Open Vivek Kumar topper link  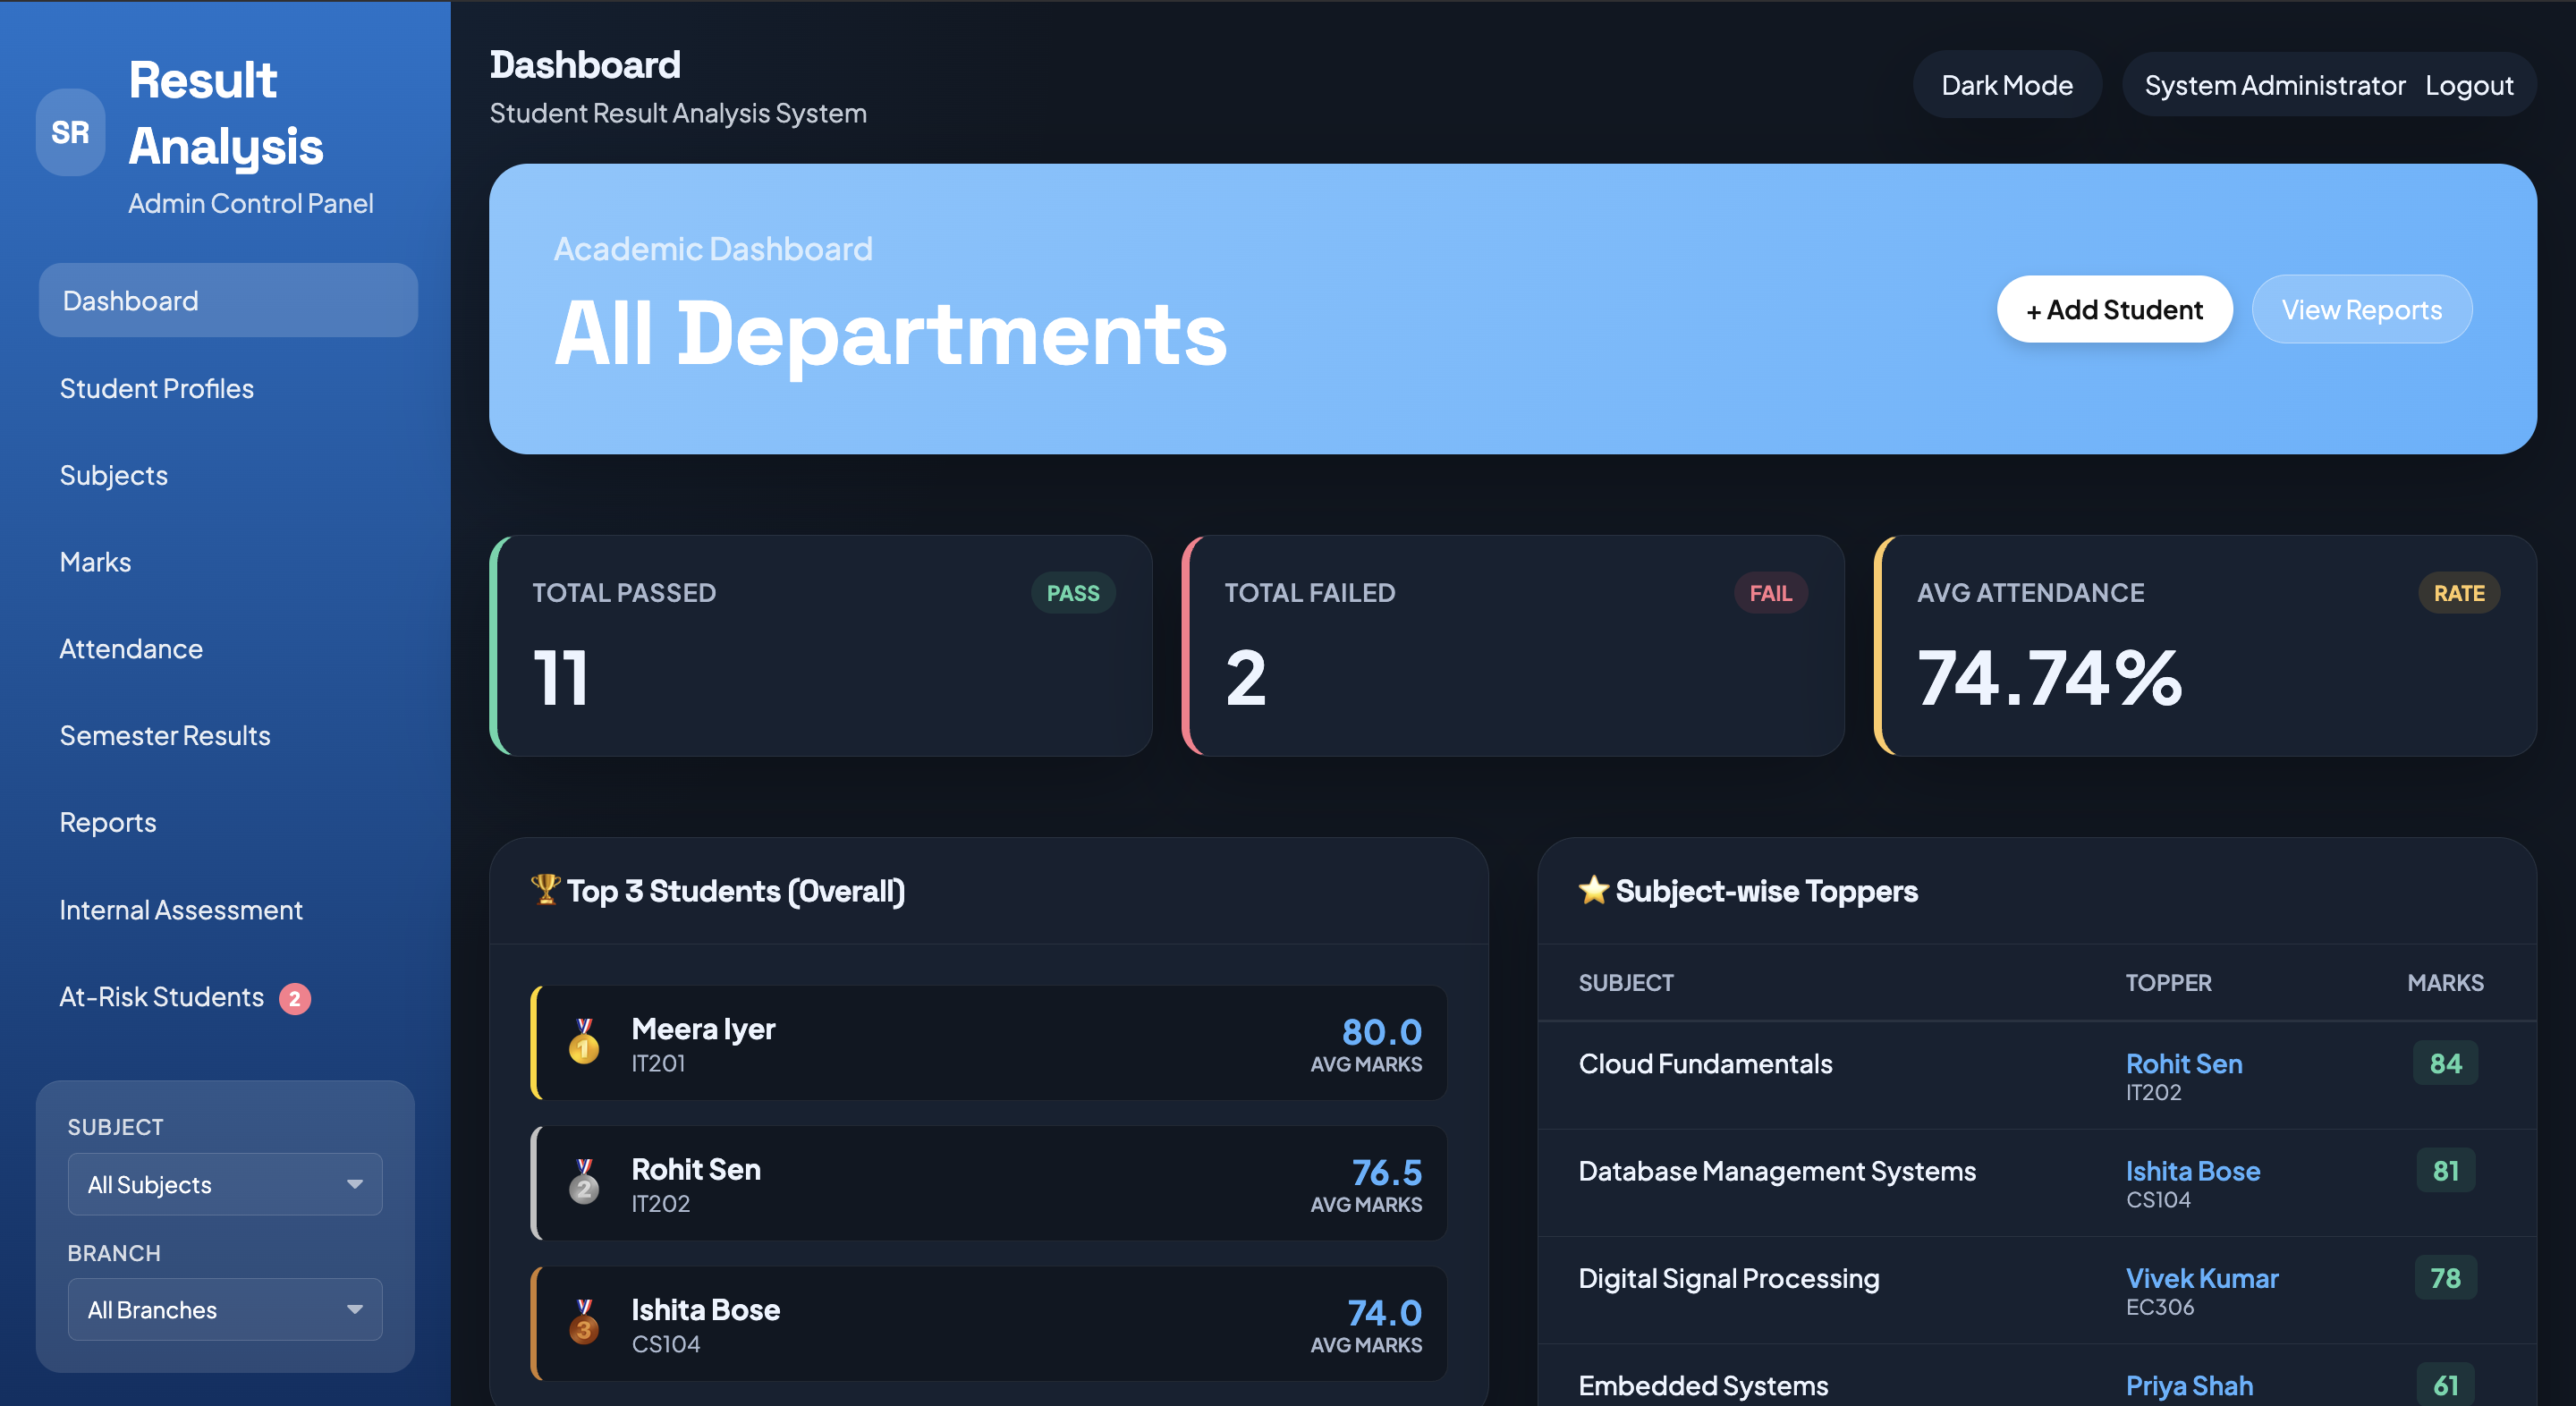pos(2202,1278)
